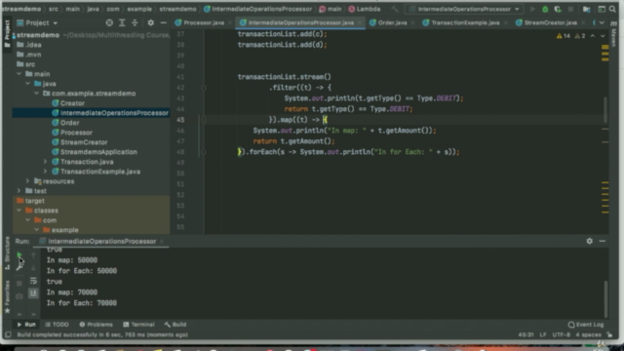Toggle soft-wrap icon in Run console
This screenshot has width=624, height=351.
[33, 281]
